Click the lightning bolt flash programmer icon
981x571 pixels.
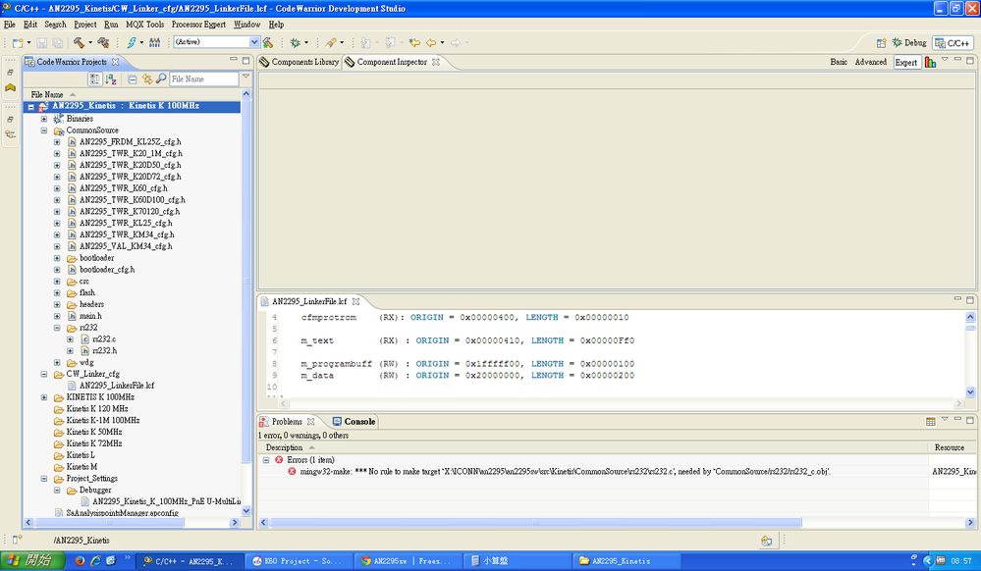pyautogui.click(x=132, y=42)
